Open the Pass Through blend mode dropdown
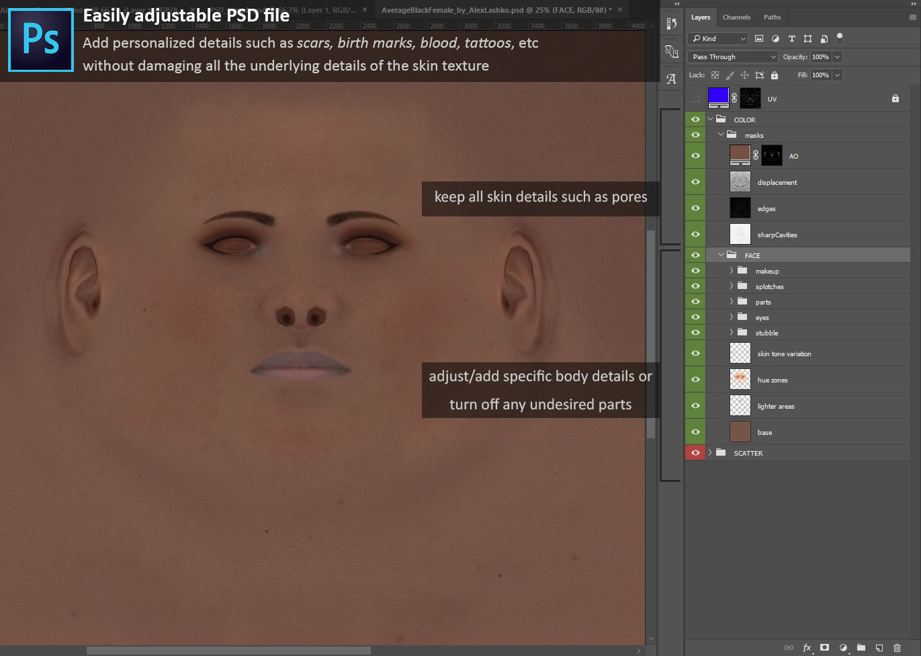The image size is (921, 656). click(733, 57)
